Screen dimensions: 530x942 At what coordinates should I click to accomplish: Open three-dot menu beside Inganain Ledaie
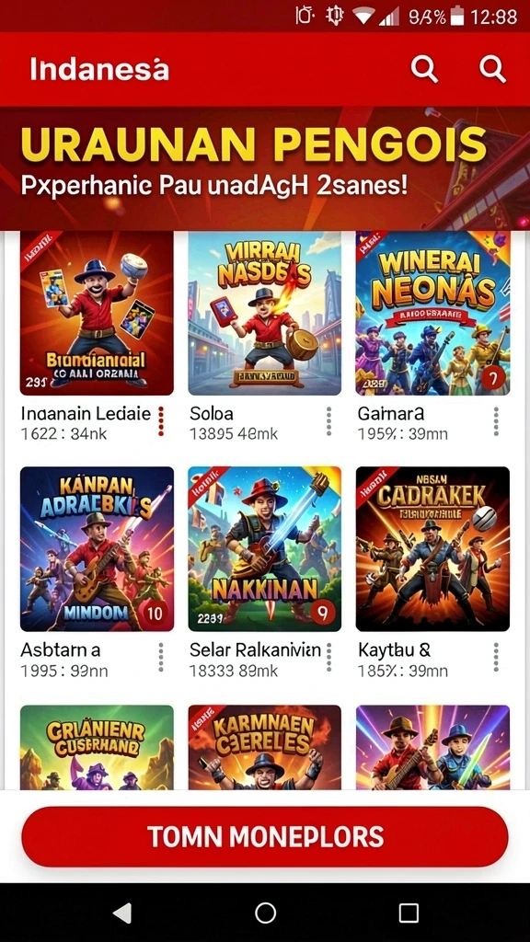tap(161, 421)
